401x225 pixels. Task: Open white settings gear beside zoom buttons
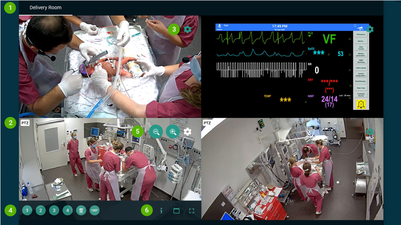click(x=188, y=132)
